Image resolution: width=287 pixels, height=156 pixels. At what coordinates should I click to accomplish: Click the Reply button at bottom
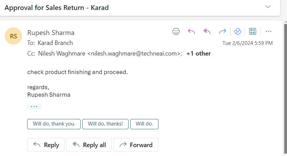click(x=46, y=145)
